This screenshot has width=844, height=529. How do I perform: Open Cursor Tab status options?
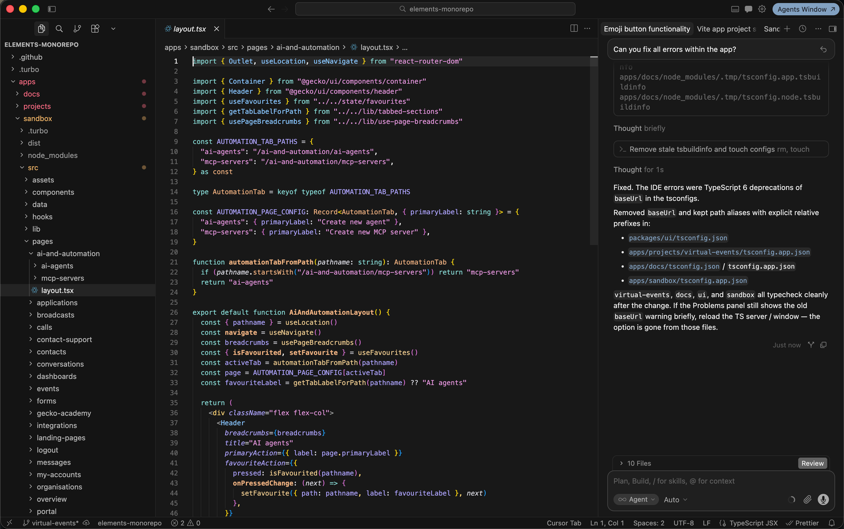click(x=564, y=523)
